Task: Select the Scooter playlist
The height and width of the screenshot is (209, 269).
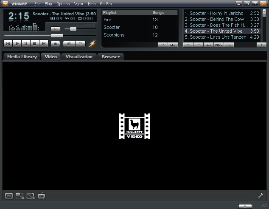Action: 140,27
